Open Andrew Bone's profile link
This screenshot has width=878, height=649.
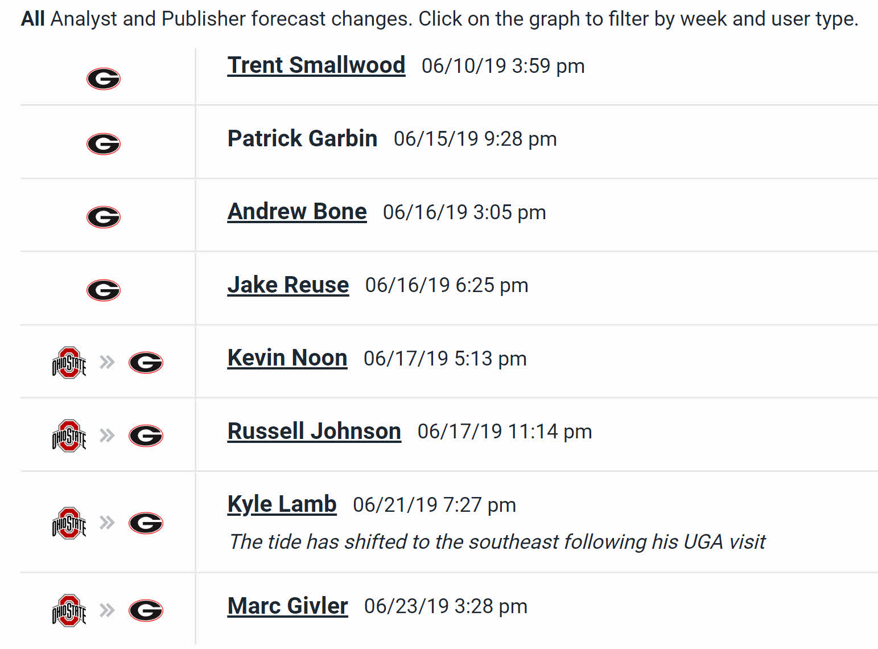297,212
